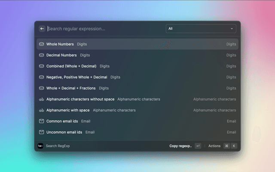The image size is (275, 172).
Task: Click the envelope icon for Uncommon email ids
Action: click(x=42, y=132)
